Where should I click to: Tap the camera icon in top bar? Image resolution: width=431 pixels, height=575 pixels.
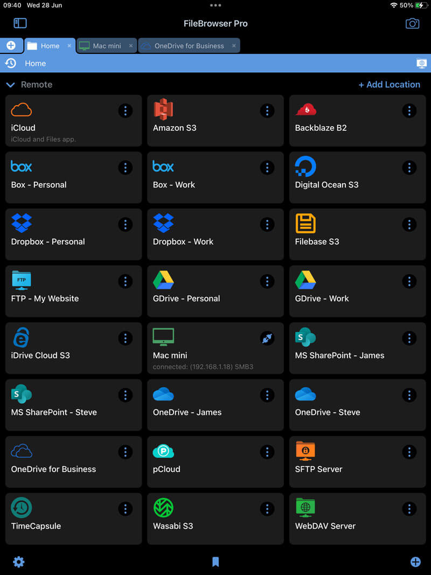(x=412, y=23)
